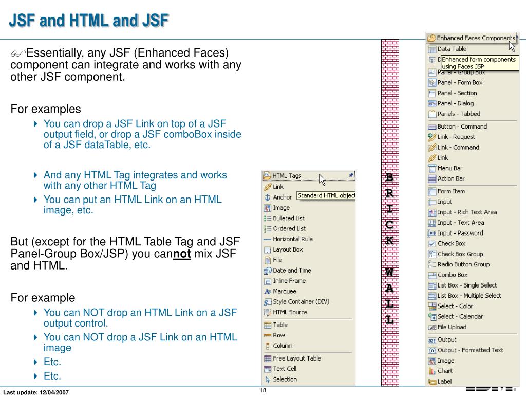Viewport: 526px width, 395px height.
Task: Choose the Panel - Section icon
Action: tap(432, 93)
